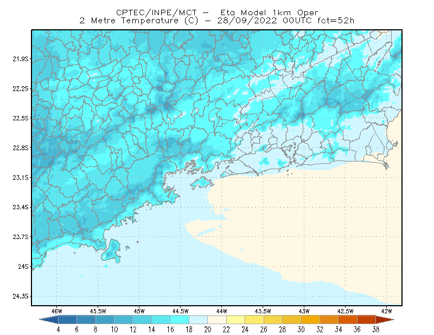Select the 18-20 pale blue legend swatch
434x335 pixels.
coord(198,320)
